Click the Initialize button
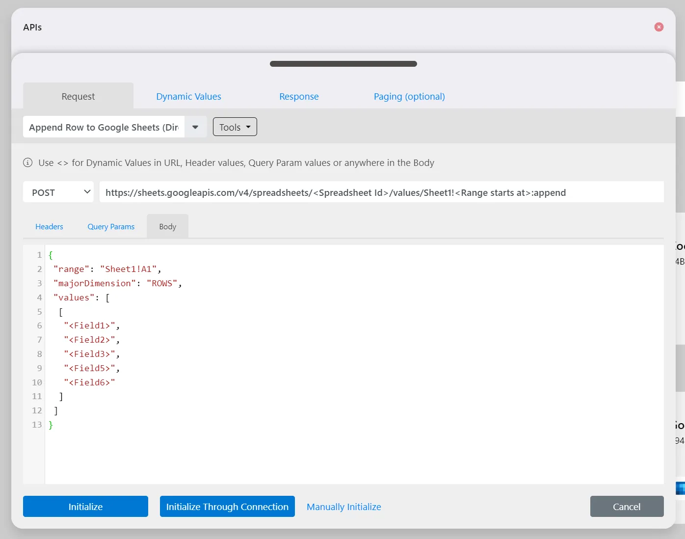The height and width of the screenshot is (539, 685). coord(85,507)
